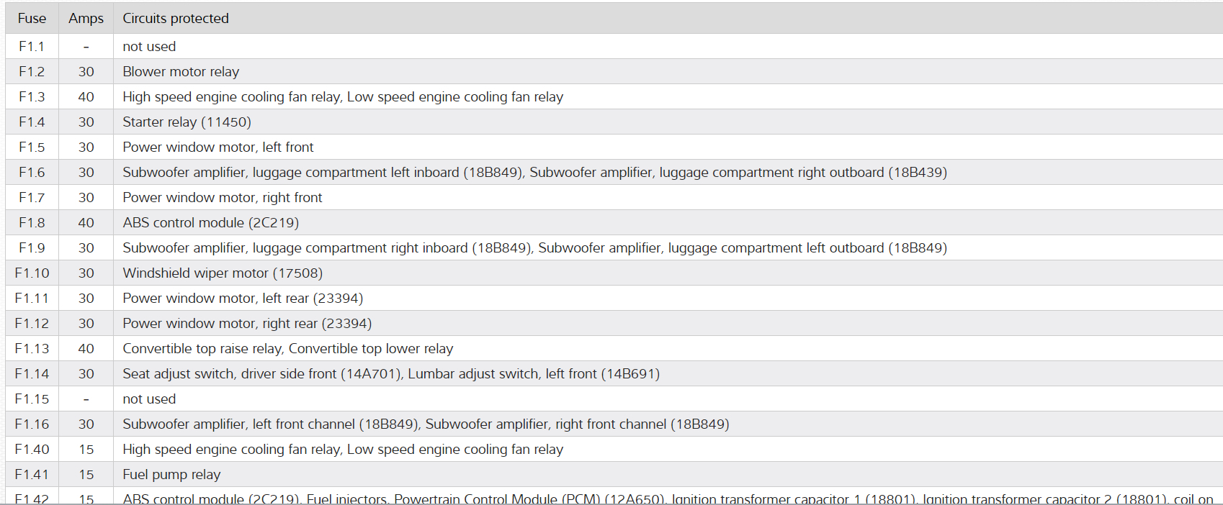This screenshot has height=505, width=1223.
Task: Click Power window motor, left rear text
Action: point(242,299)
